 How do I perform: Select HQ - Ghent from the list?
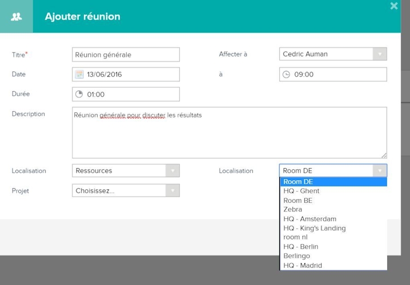(302, 191)
